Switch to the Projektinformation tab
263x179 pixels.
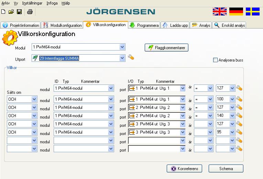point(21,25)
